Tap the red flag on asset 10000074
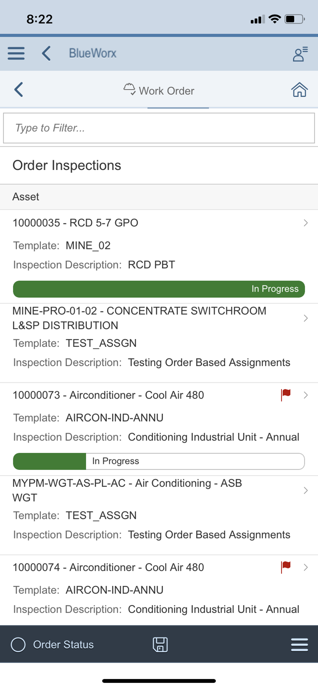318x689 pixels. pyautogui.click(x=286, y=567)
